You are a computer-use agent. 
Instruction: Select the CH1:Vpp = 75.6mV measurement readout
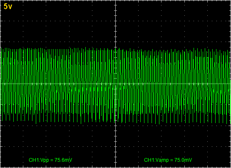point(50,160)
